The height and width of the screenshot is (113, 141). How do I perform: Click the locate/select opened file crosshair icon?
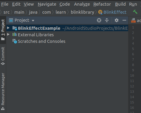pyautogui.click(x=99, y=20)
